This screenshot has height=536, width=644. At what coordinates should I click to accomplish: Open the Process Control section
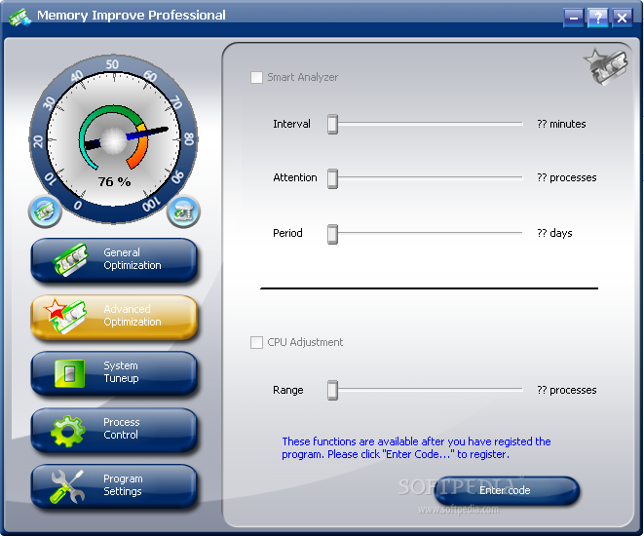114,430
